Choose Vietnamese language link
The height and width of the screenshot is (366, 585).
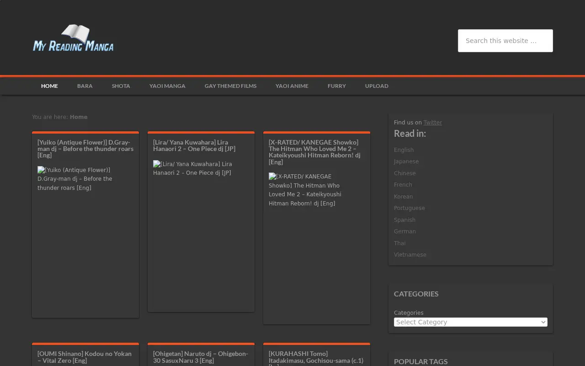click(410, 255)
